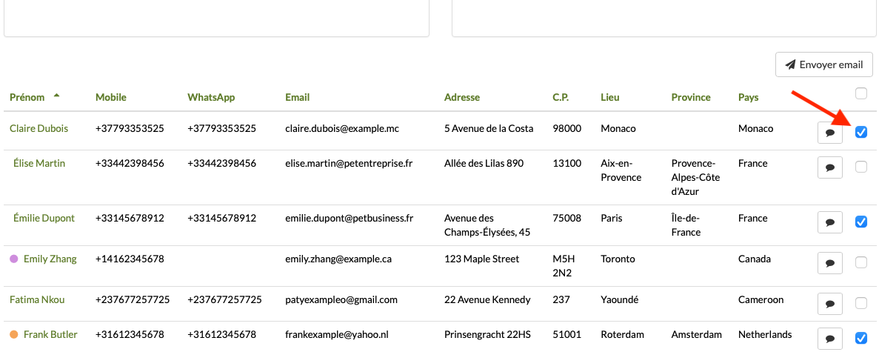Screen dimensions: 879x352
Task: Sort table by Pays column header
Action: [748, 97]
